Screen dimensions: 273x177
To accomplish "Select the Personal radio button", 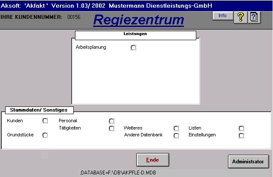I will pyautogui.click(x=112, y=121).
